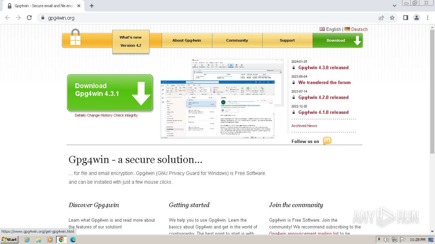Click the 11:28 PM clock
The width and height of the screenshot is (435, 244).
[418, 240]
